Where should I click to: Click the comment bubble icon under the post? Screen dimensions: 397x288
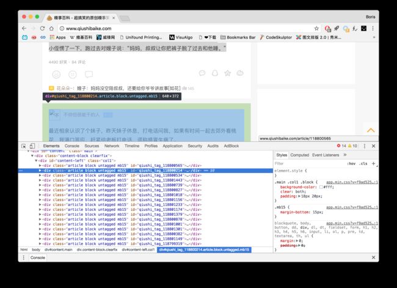click(x=89, y=75)
